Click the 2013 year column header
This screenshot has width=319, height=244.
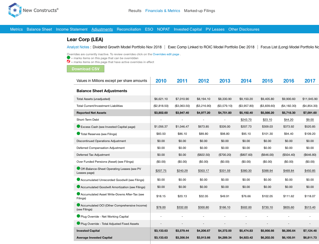click(225, 81)
